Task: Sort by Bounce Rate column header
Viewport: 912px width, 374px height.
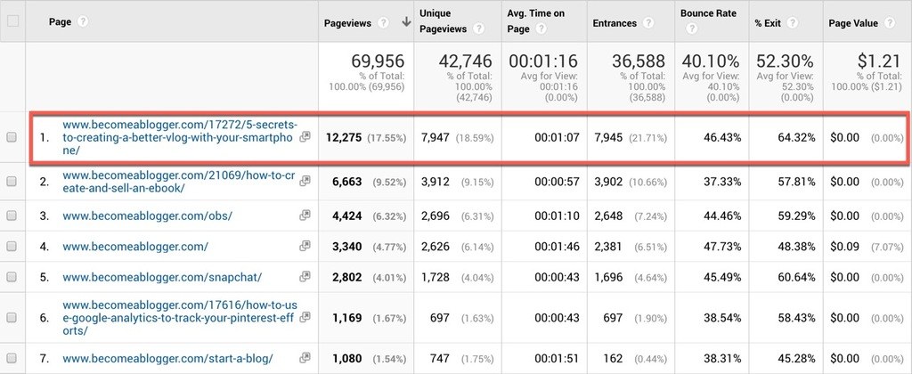Action: pos(708,13)
